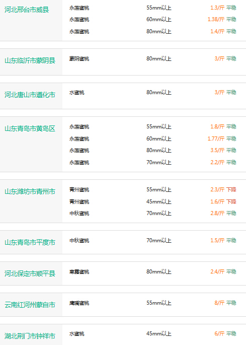The image size is (246, 345).
Task: Open 河北唐山市遵化市 region link
Action: coord(30,95)
